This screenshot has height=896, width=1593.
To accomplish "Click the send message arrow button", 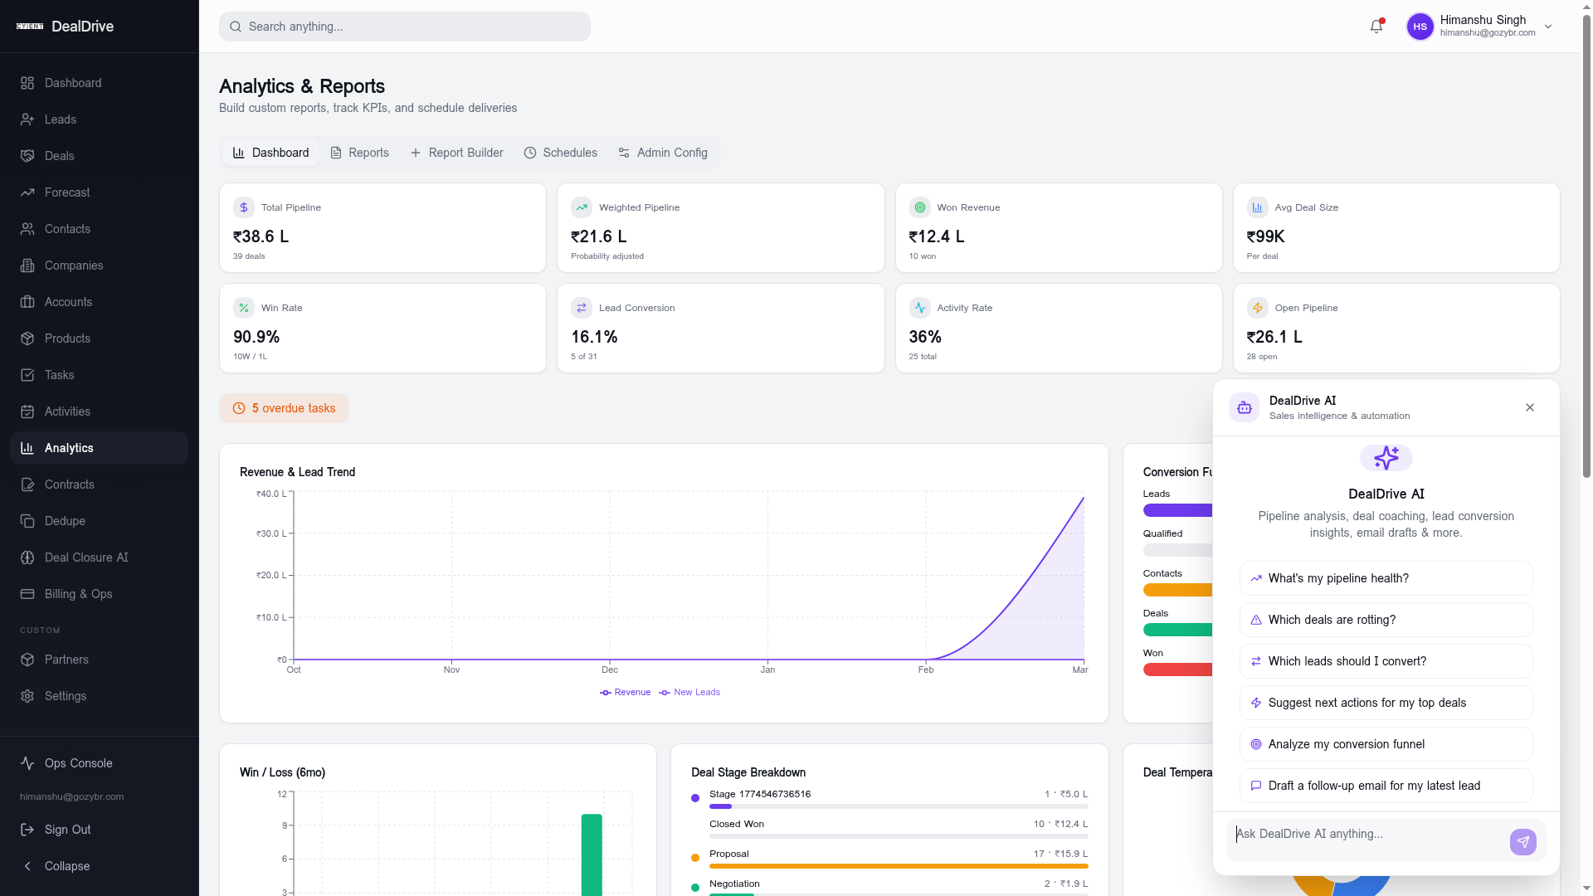I will click(x=1523, y=842).
